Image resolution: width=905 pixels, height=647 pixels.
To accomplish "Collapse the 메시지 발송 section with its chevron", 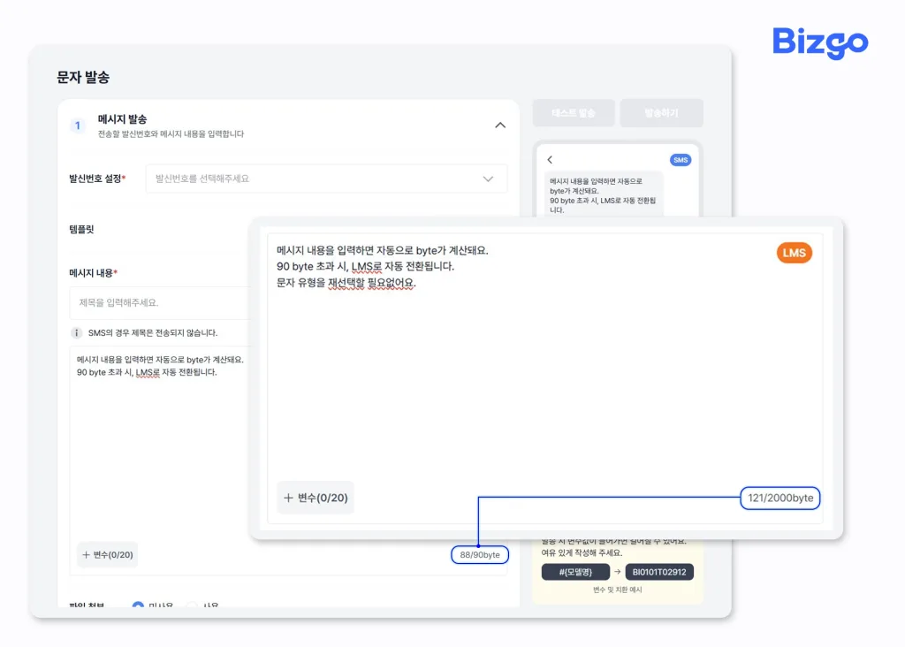I will point(500,125).
